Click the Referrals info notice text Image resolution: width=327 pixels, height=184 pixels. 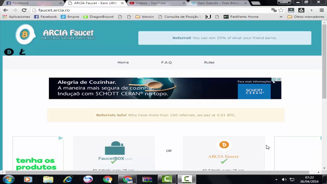click(166, 115)
